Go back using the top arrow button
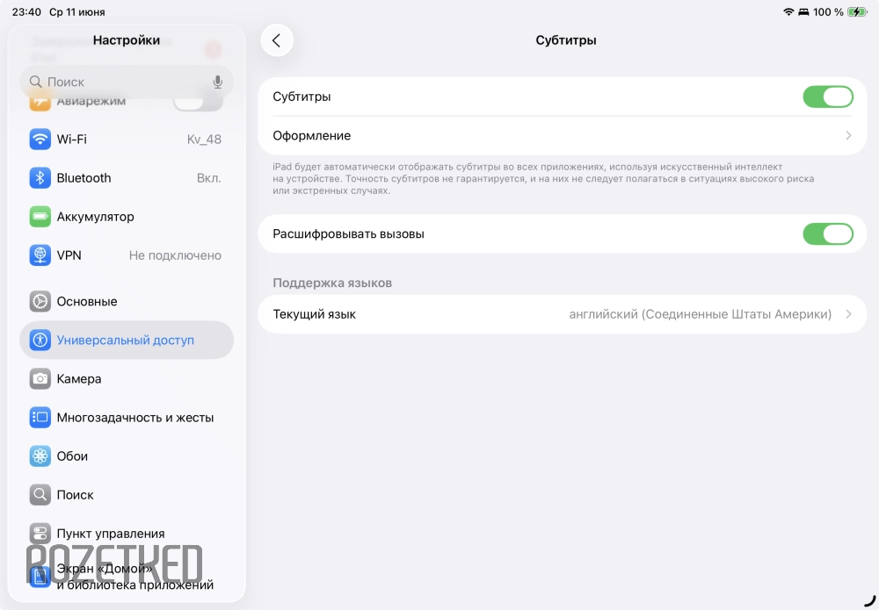 [x=277, y=40]
